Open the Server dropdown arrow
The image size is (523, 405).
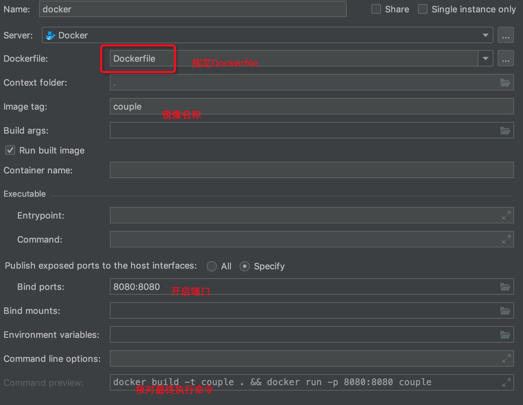(485, 35)
